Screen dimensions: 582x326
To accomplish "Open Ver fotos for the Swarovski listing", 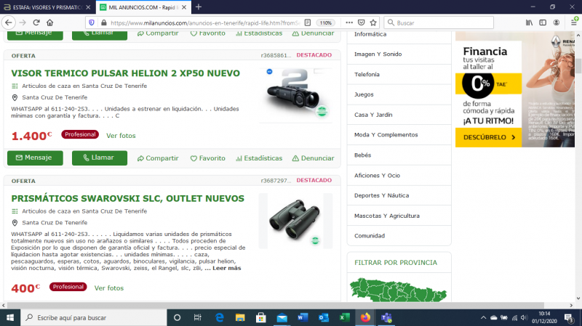I will tap(108, 288).
